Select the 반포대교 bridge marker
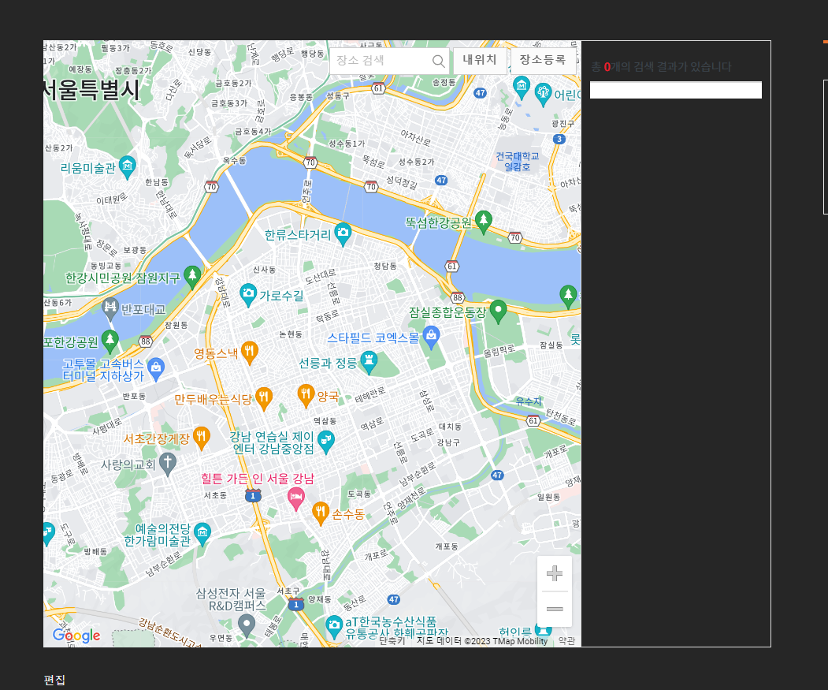Image resolution: width=828 pixels, height=690 pixels. pos(110,308)
